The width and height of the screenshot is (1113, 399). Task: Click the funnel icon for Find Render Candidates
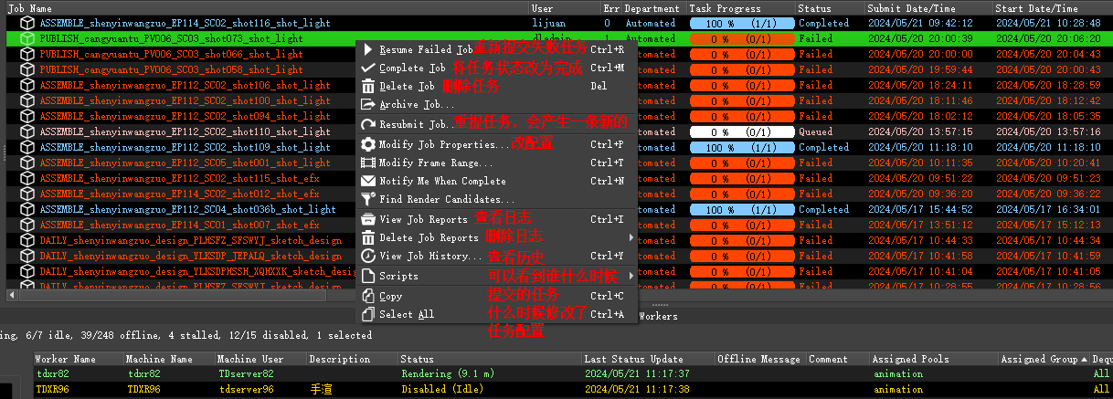pos(368,199)
